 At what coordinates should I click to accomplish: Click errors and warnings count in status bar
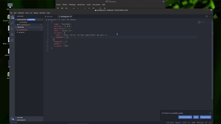coord(14,123)
